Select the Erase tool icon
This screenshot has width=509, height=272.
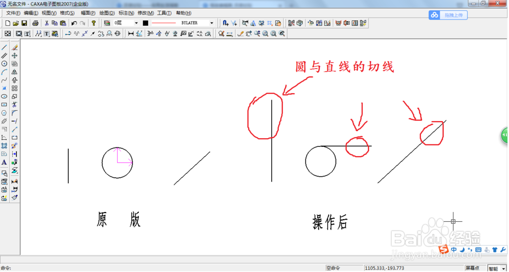pos(15,48)
